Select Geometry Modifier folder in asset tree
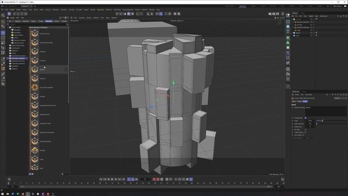The width and height of the screenshot is (348, 196). click(x=18, y=58)
